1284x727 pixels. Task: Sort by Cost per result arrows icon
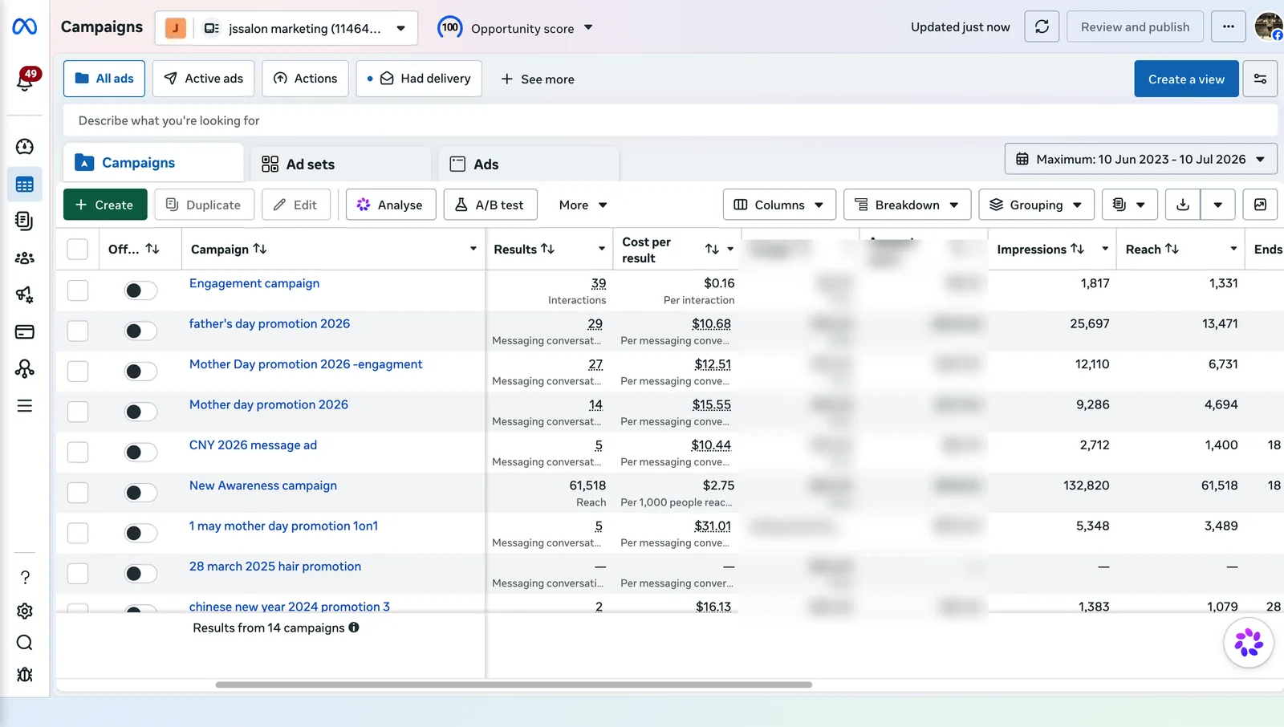[712, 249]
